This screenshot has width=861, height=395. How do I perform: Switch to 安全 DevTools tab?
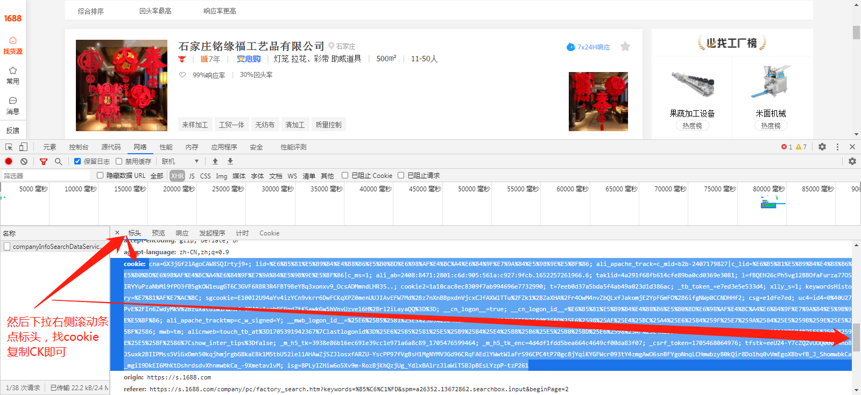click(256, 147)
